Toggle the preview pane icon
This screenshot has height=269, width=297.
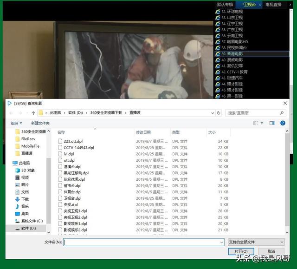(272, 123)
